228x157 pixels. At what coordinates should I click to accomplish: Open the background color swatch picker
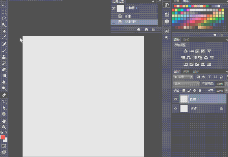tap(6, 140)
